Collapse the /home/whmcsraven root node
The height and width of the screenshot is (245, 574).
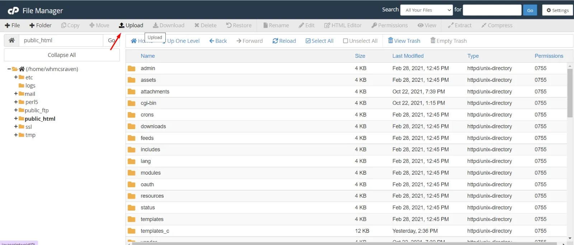9,69
